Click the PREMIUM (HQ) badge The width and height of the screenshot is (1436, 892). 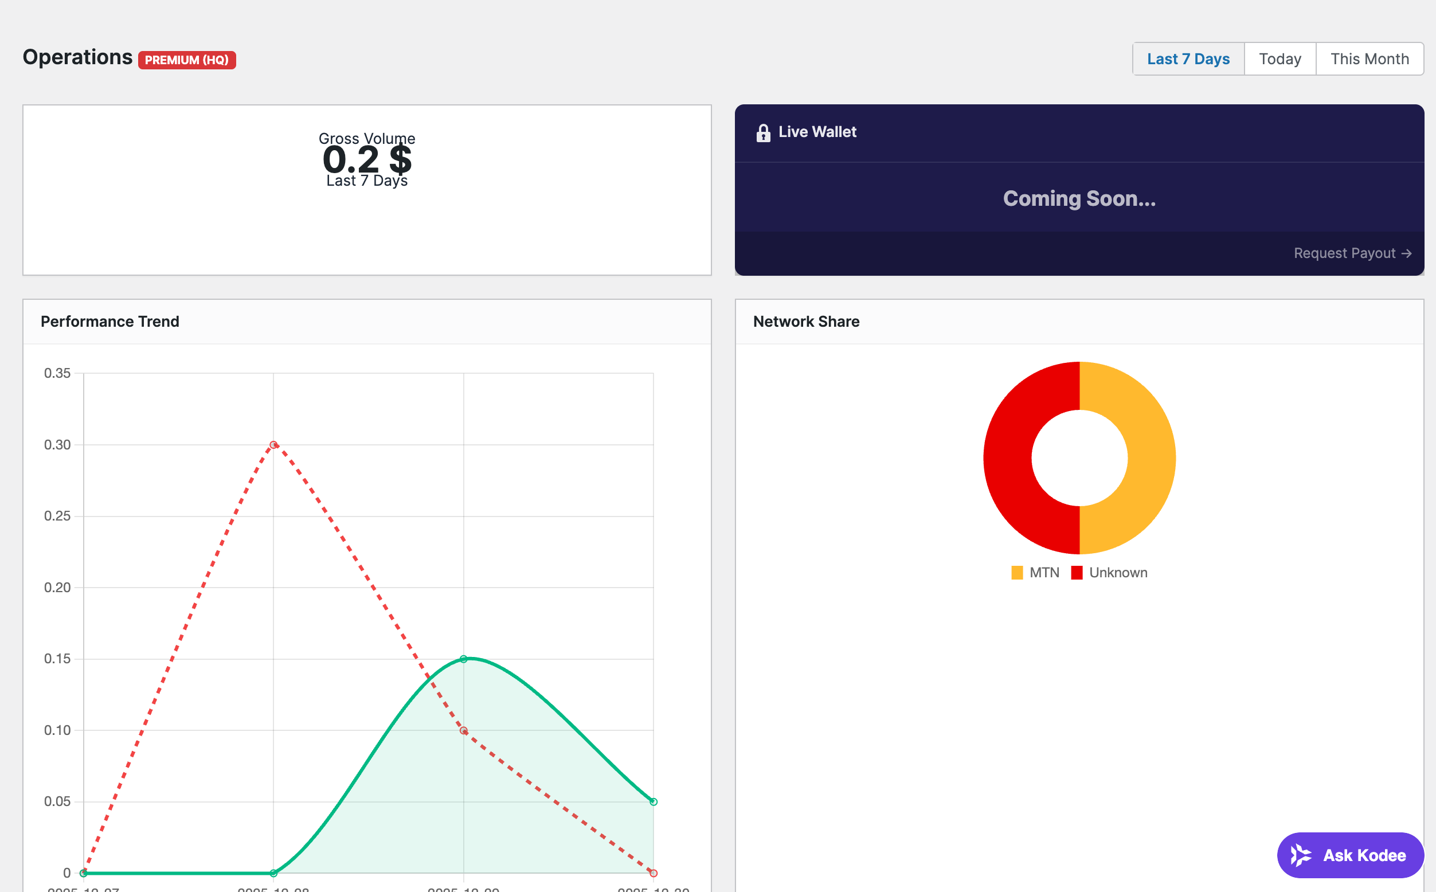pyautogui.click(x=186, y=60)
